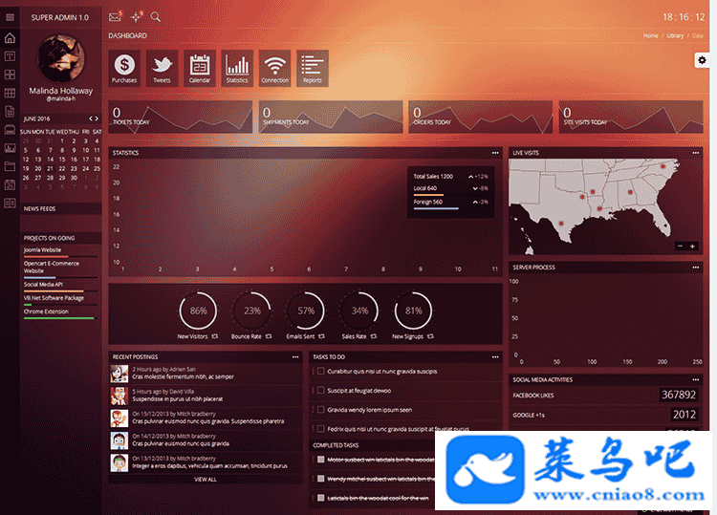This screenshot has height=515, width=717.
Task: Open the document form sidebar icon
Action: [x=10, y=112]
